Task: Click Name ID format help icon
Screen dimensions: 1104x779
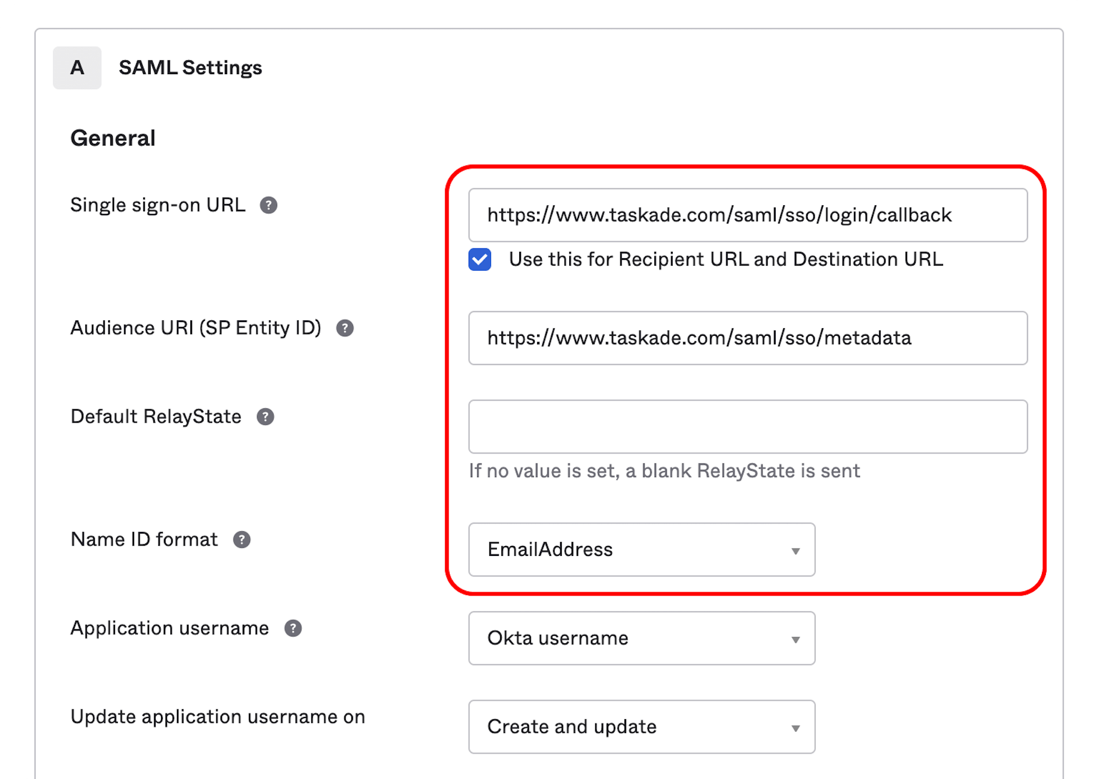Action: tap(241, 540)
